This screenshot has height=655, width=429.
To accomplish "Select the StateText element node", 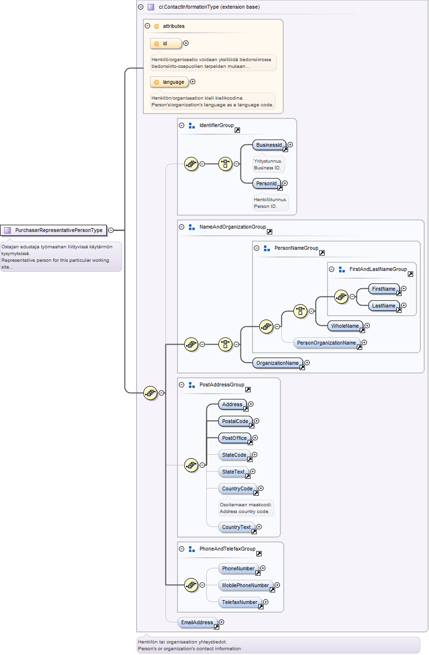I will point(233,472).
